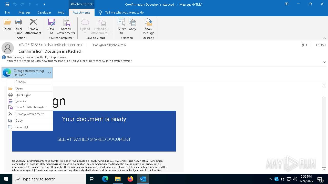The image size is (328, 184).
Task: Switch to the Developer ribbon tab
Action: click(44, 13)
